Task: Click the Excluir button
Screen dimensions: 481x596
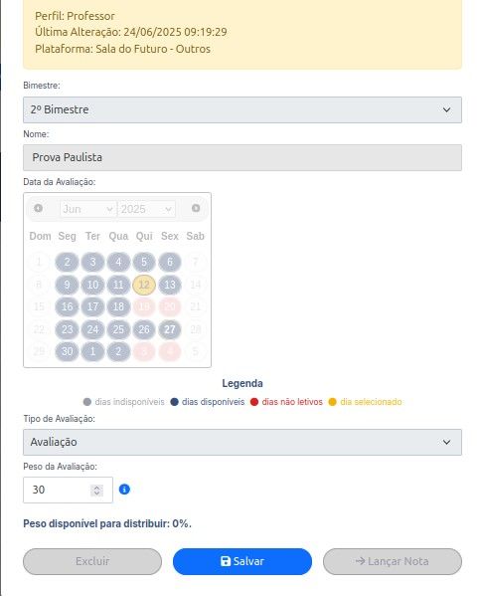Action: (92, 561)
